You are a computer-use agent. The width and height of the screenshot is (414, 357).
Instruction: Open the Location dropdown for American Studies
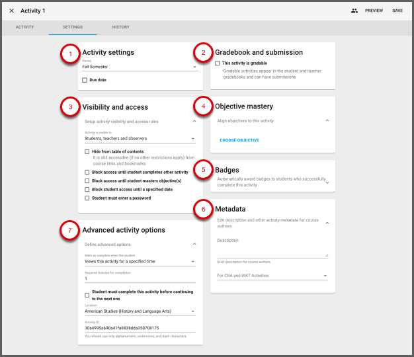(x=140, y=311)
